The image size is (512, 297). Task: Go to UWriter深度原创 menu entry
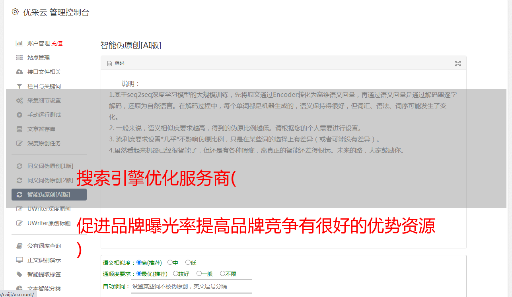49,209
